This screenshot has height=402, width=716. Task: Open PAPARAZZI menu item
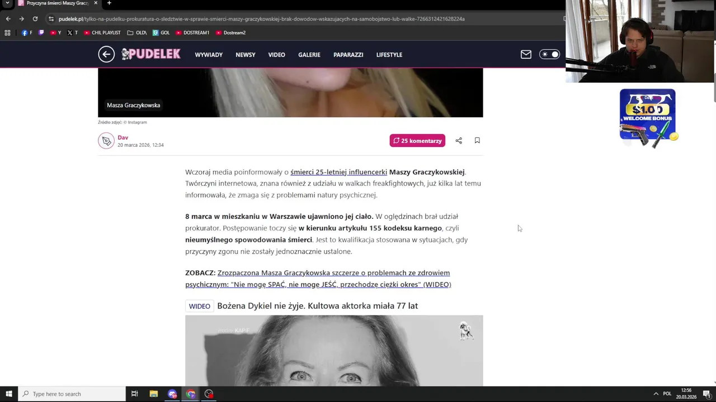tap(348, 55)
